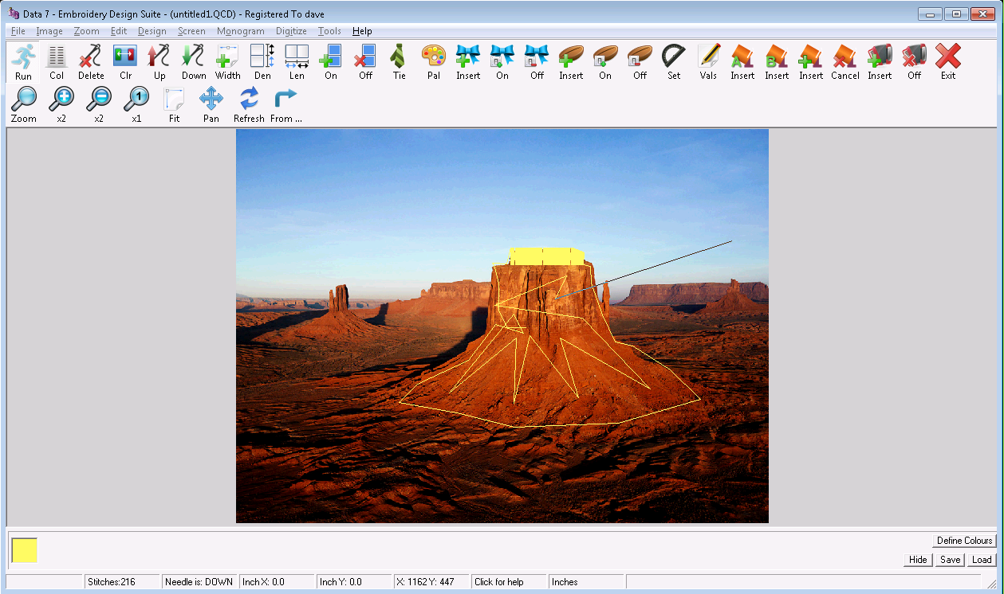Click Insert icon with red canister
This screenshot has width=1004, height=594.
880,57
